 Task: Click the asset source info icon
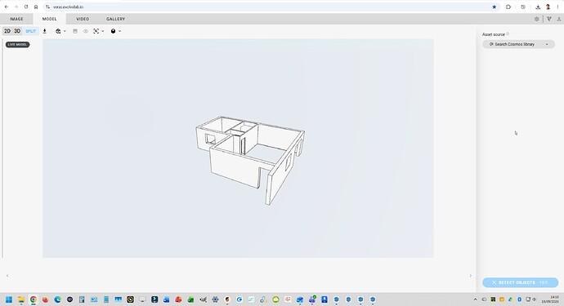click(508, 34)
